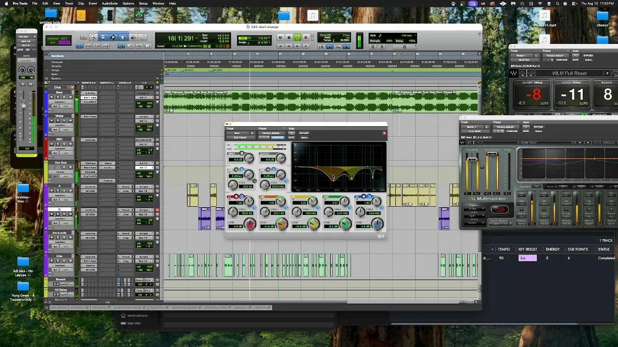Select the luh dbzx - No Layups folder

23,262
